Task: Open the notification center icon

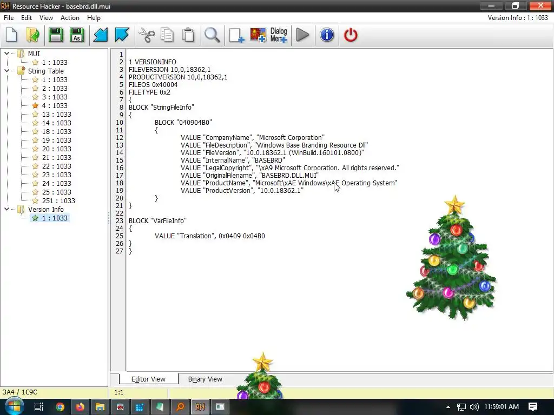Action: tap(533, 407)
